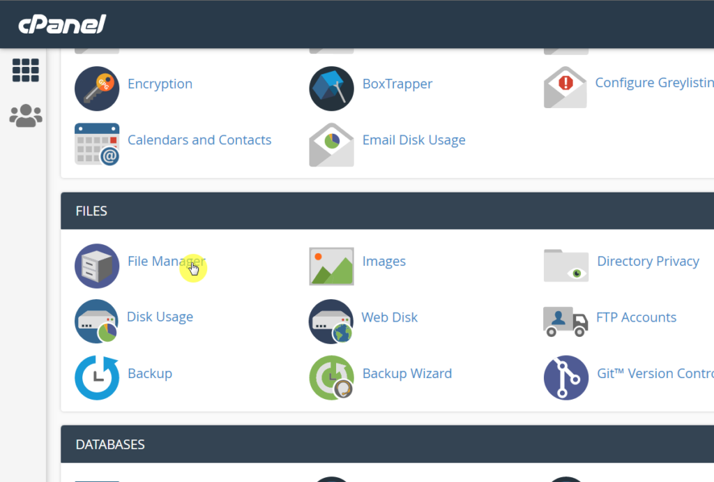Click the Backup clock icon
Screen dimensions: 714x482
click(97, 377)
